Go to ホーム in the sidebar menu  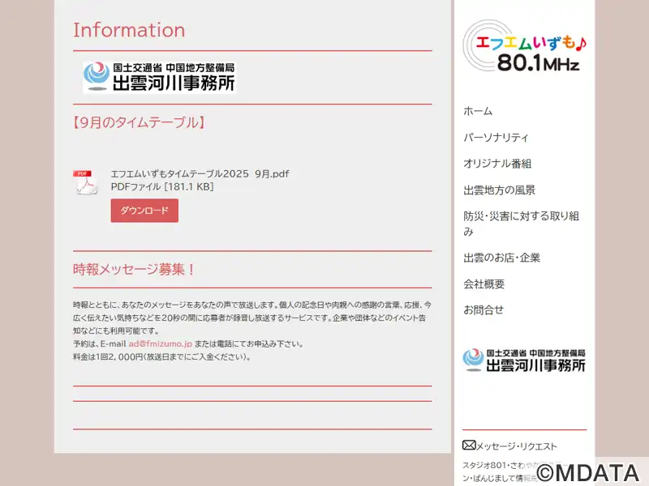478,111
